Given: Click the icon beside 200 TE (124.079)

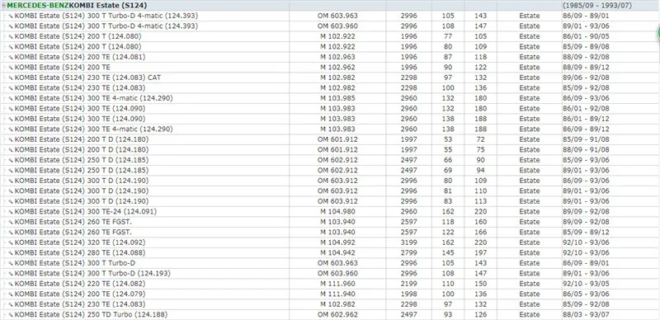Looking at the screenshot, I should tap(11, 294).
